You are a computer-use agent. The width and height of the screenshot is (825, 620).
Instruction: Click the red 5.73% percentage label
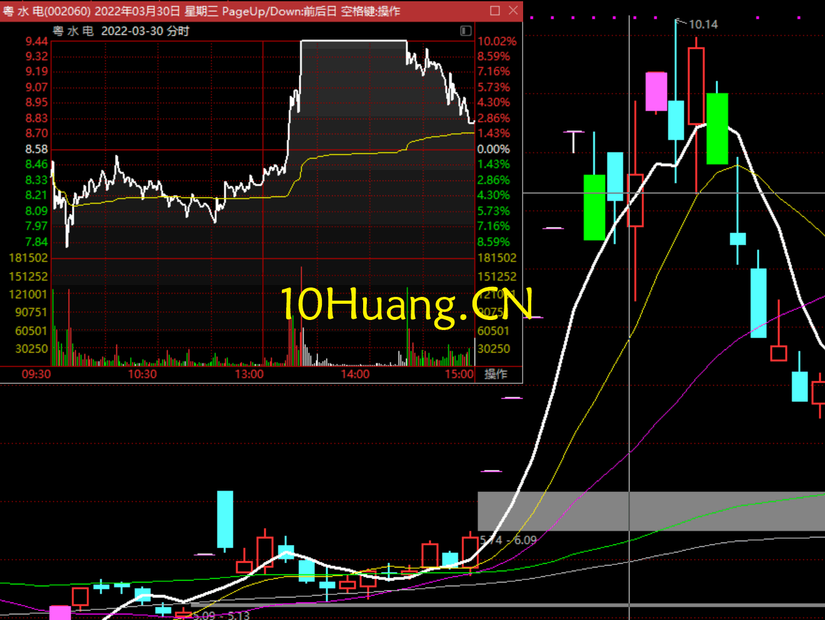(494, 87)
